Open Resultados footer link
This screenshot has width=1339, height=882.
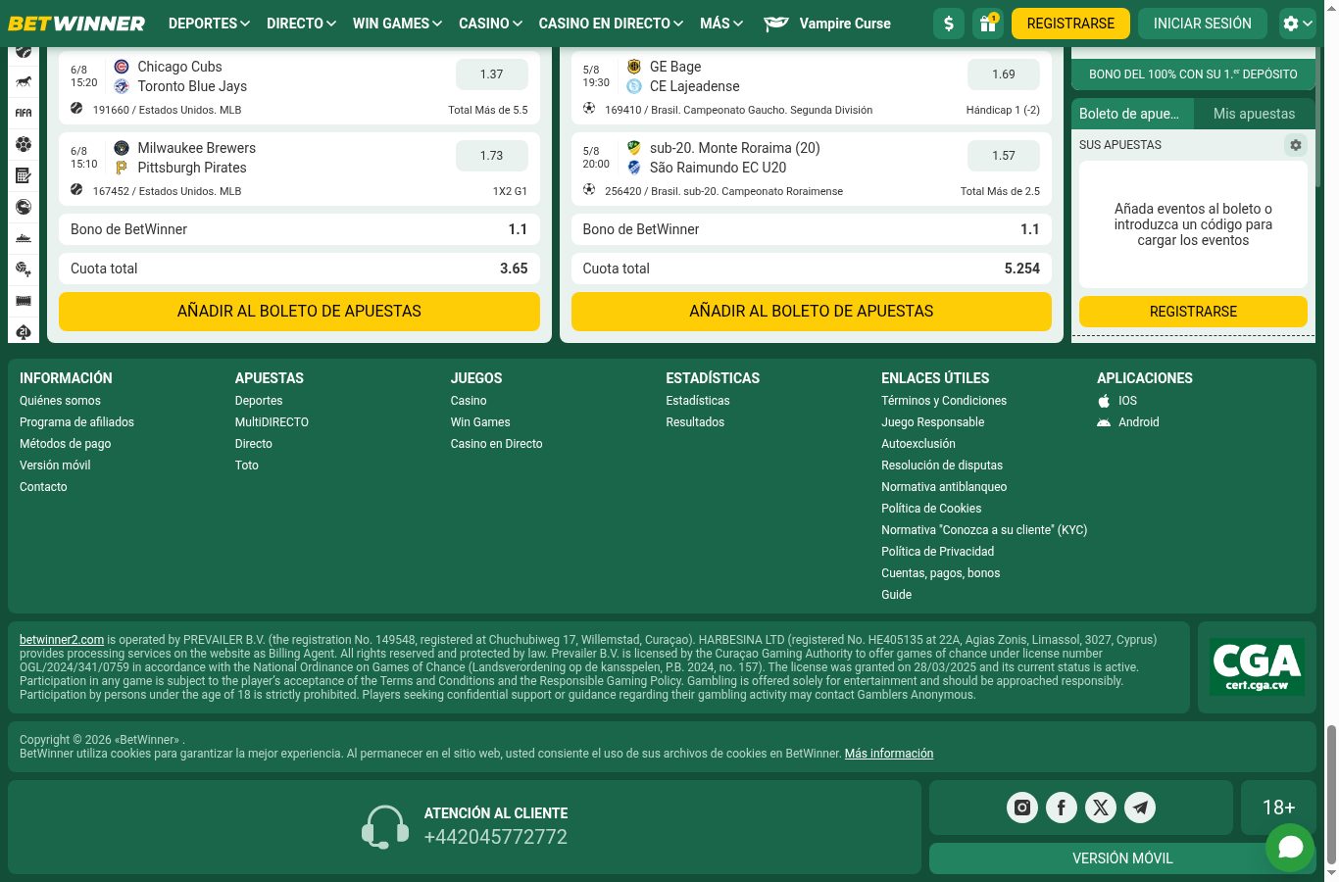(695, 422)
